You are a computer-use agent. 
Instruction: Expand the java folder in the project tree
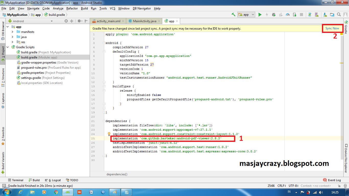tap(12, 37)
